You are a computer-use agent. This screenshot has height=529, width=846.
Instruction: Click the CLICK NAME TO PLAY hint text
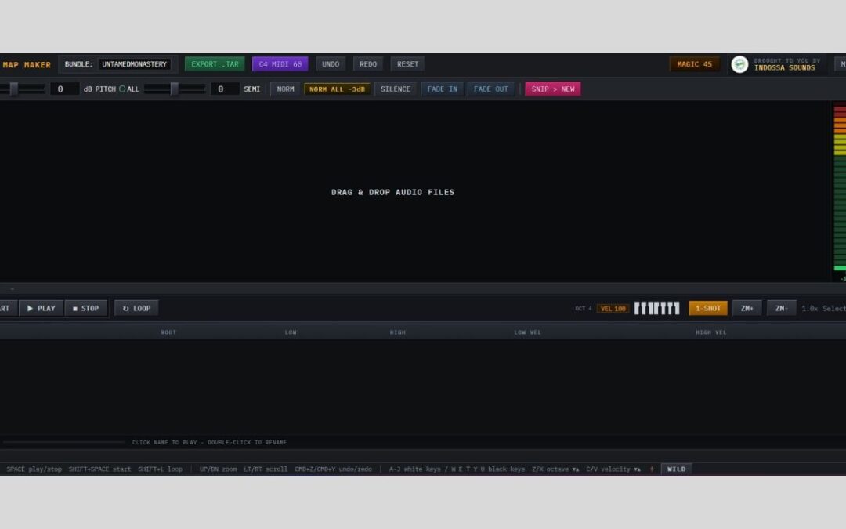(x=209, y=442)
